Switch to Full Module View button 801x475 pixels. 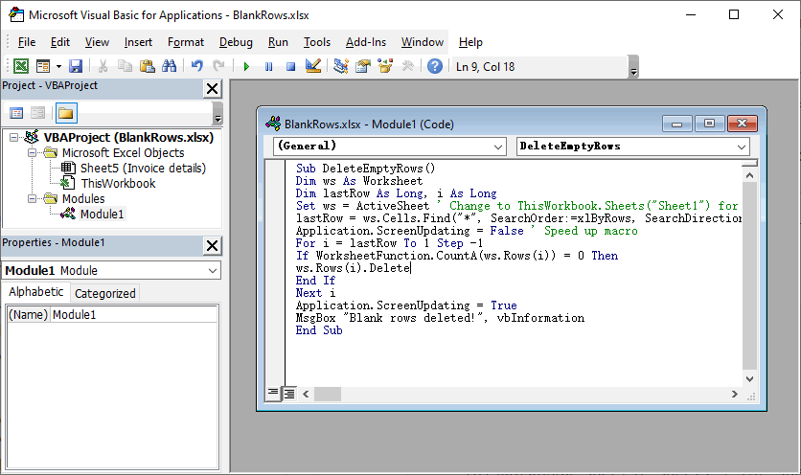click(289, 394)
